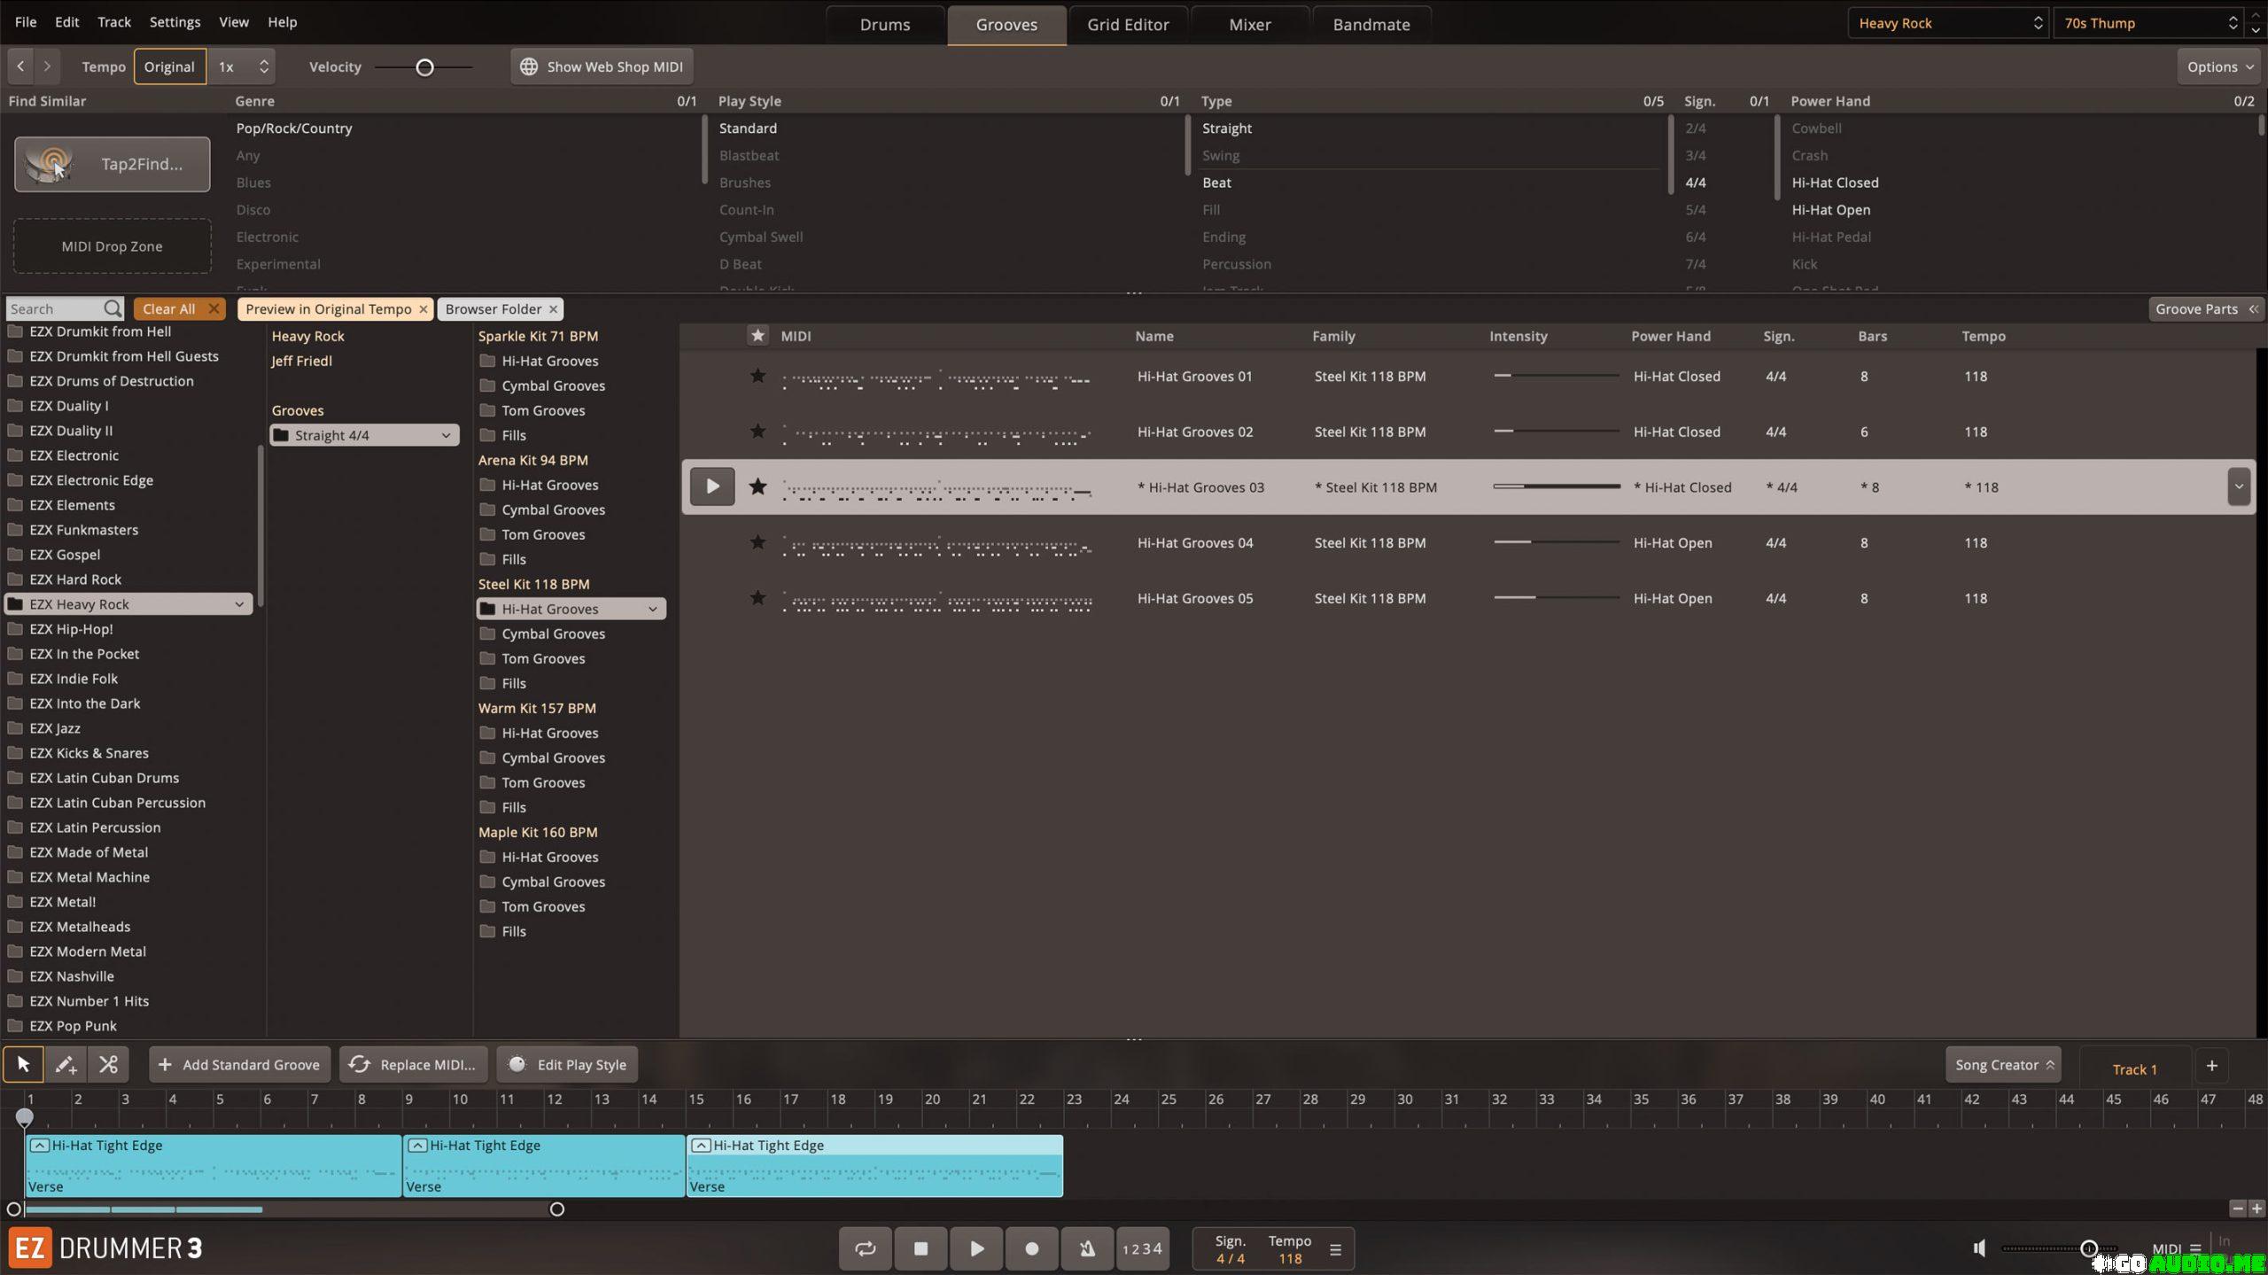Image resolution: width=2268 pixels, height=1275 pixels.
Task: Stop playback in transport bar
Action: click(x=920, y=1248)
